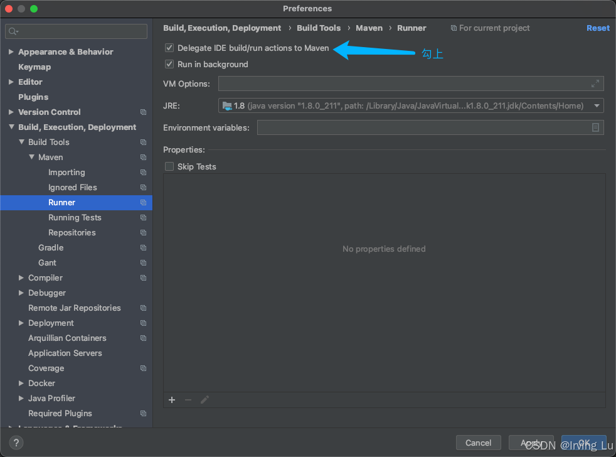Screen dimensions: 616x457
Task: Click inside the VM Options field
Action: point(411,83)
